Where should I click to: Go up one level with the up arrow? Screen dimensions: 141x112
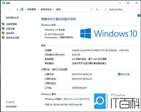(x=17, y=10)
